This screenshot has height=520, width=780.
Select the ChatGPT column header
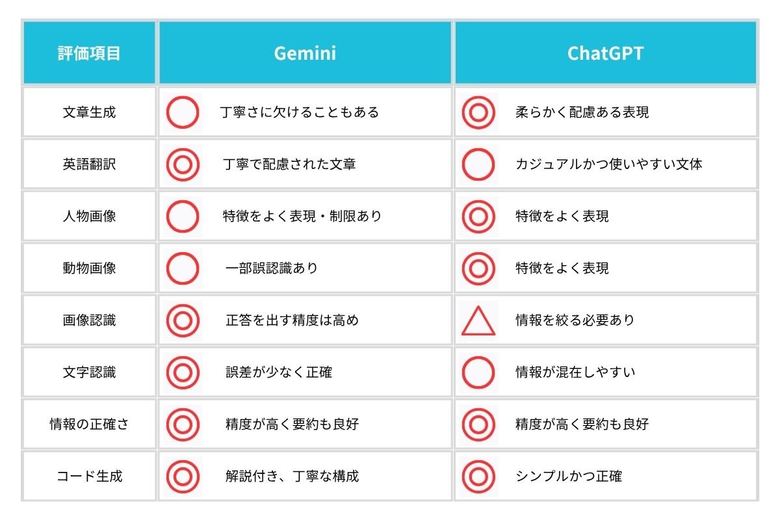[605, 53]
